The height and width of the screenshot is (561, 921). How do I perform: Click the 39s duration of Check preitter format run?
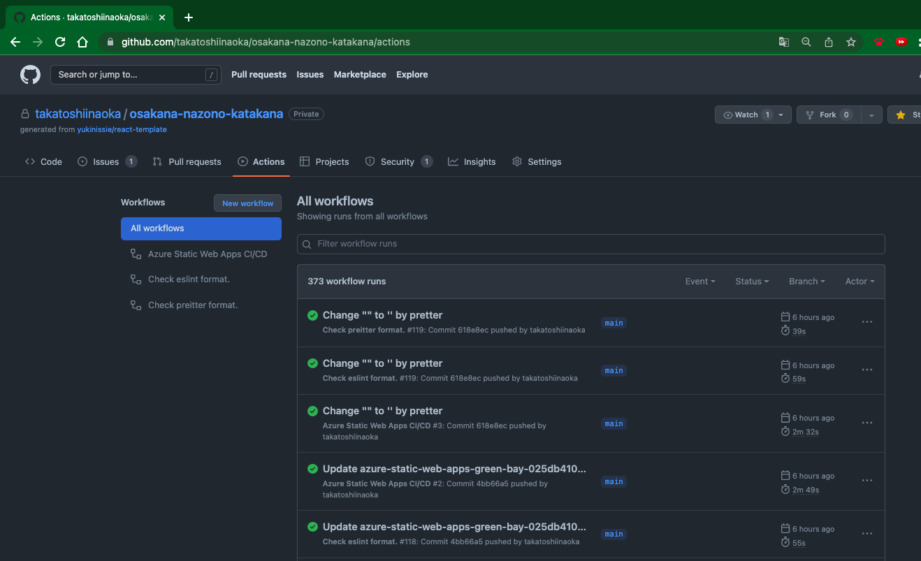tap(799, 331)
